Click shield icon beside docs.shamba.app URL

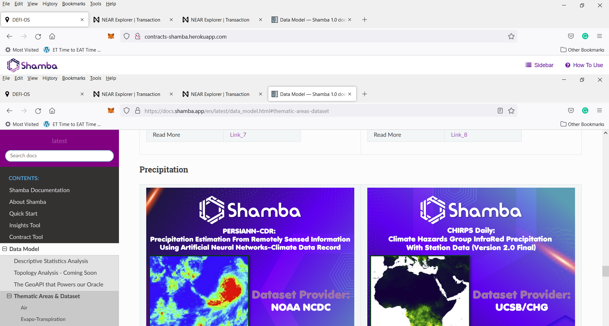pos(127,111)
